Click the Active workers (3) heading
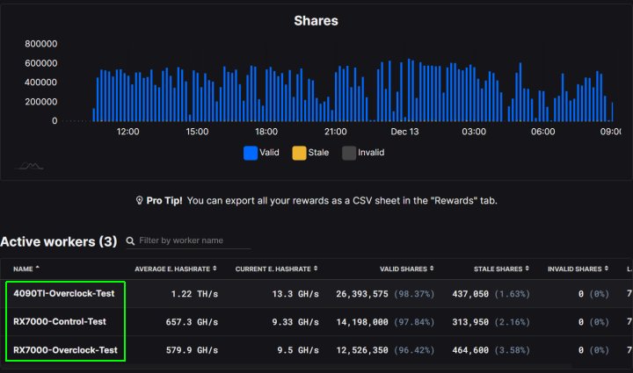Viewport: 633px width, 373px height. [x=58, y=240]
